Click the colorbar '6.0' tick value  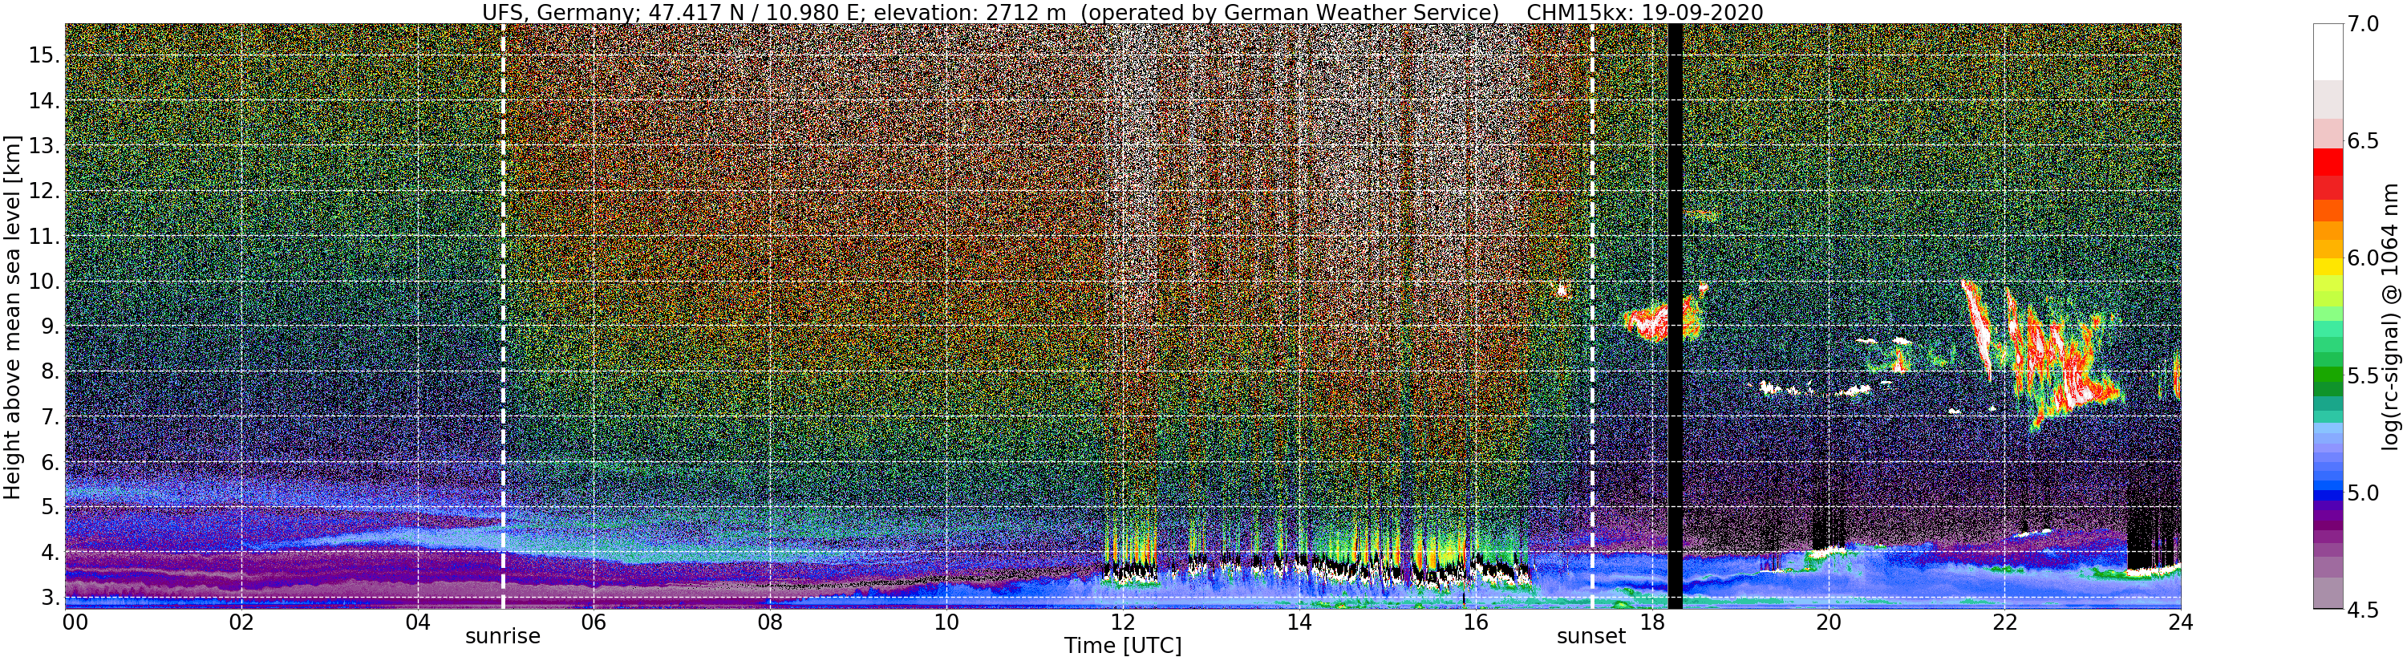click(2362, 258)
